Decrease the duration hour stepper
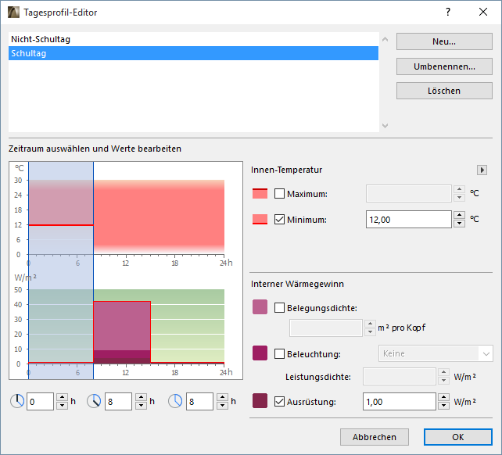The height and width of the screenshot is (455, 502). click(222, 406)
